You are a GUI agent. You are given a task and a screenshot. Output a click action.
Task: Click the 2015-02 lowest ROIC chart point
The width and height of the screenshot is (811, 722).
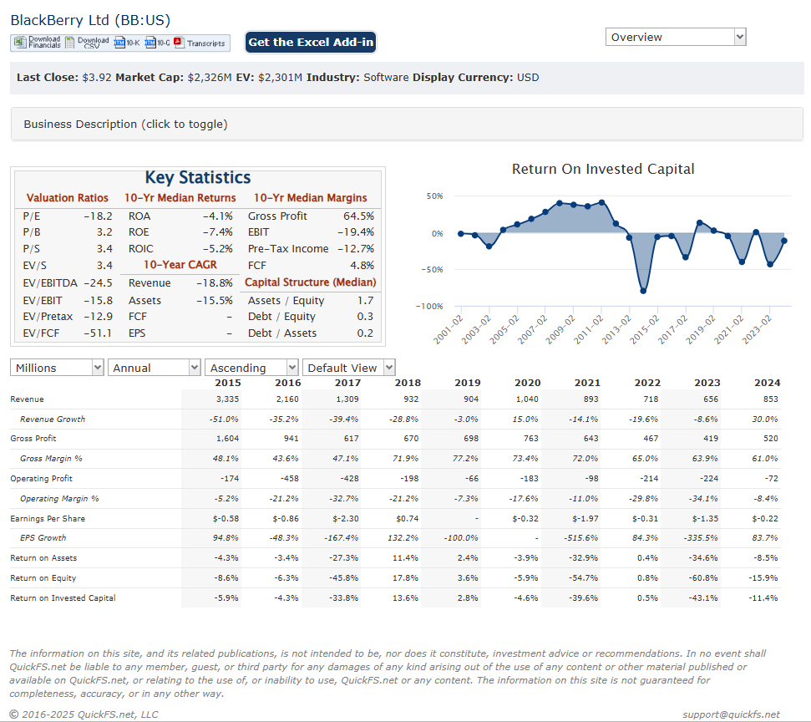point(643,291)
